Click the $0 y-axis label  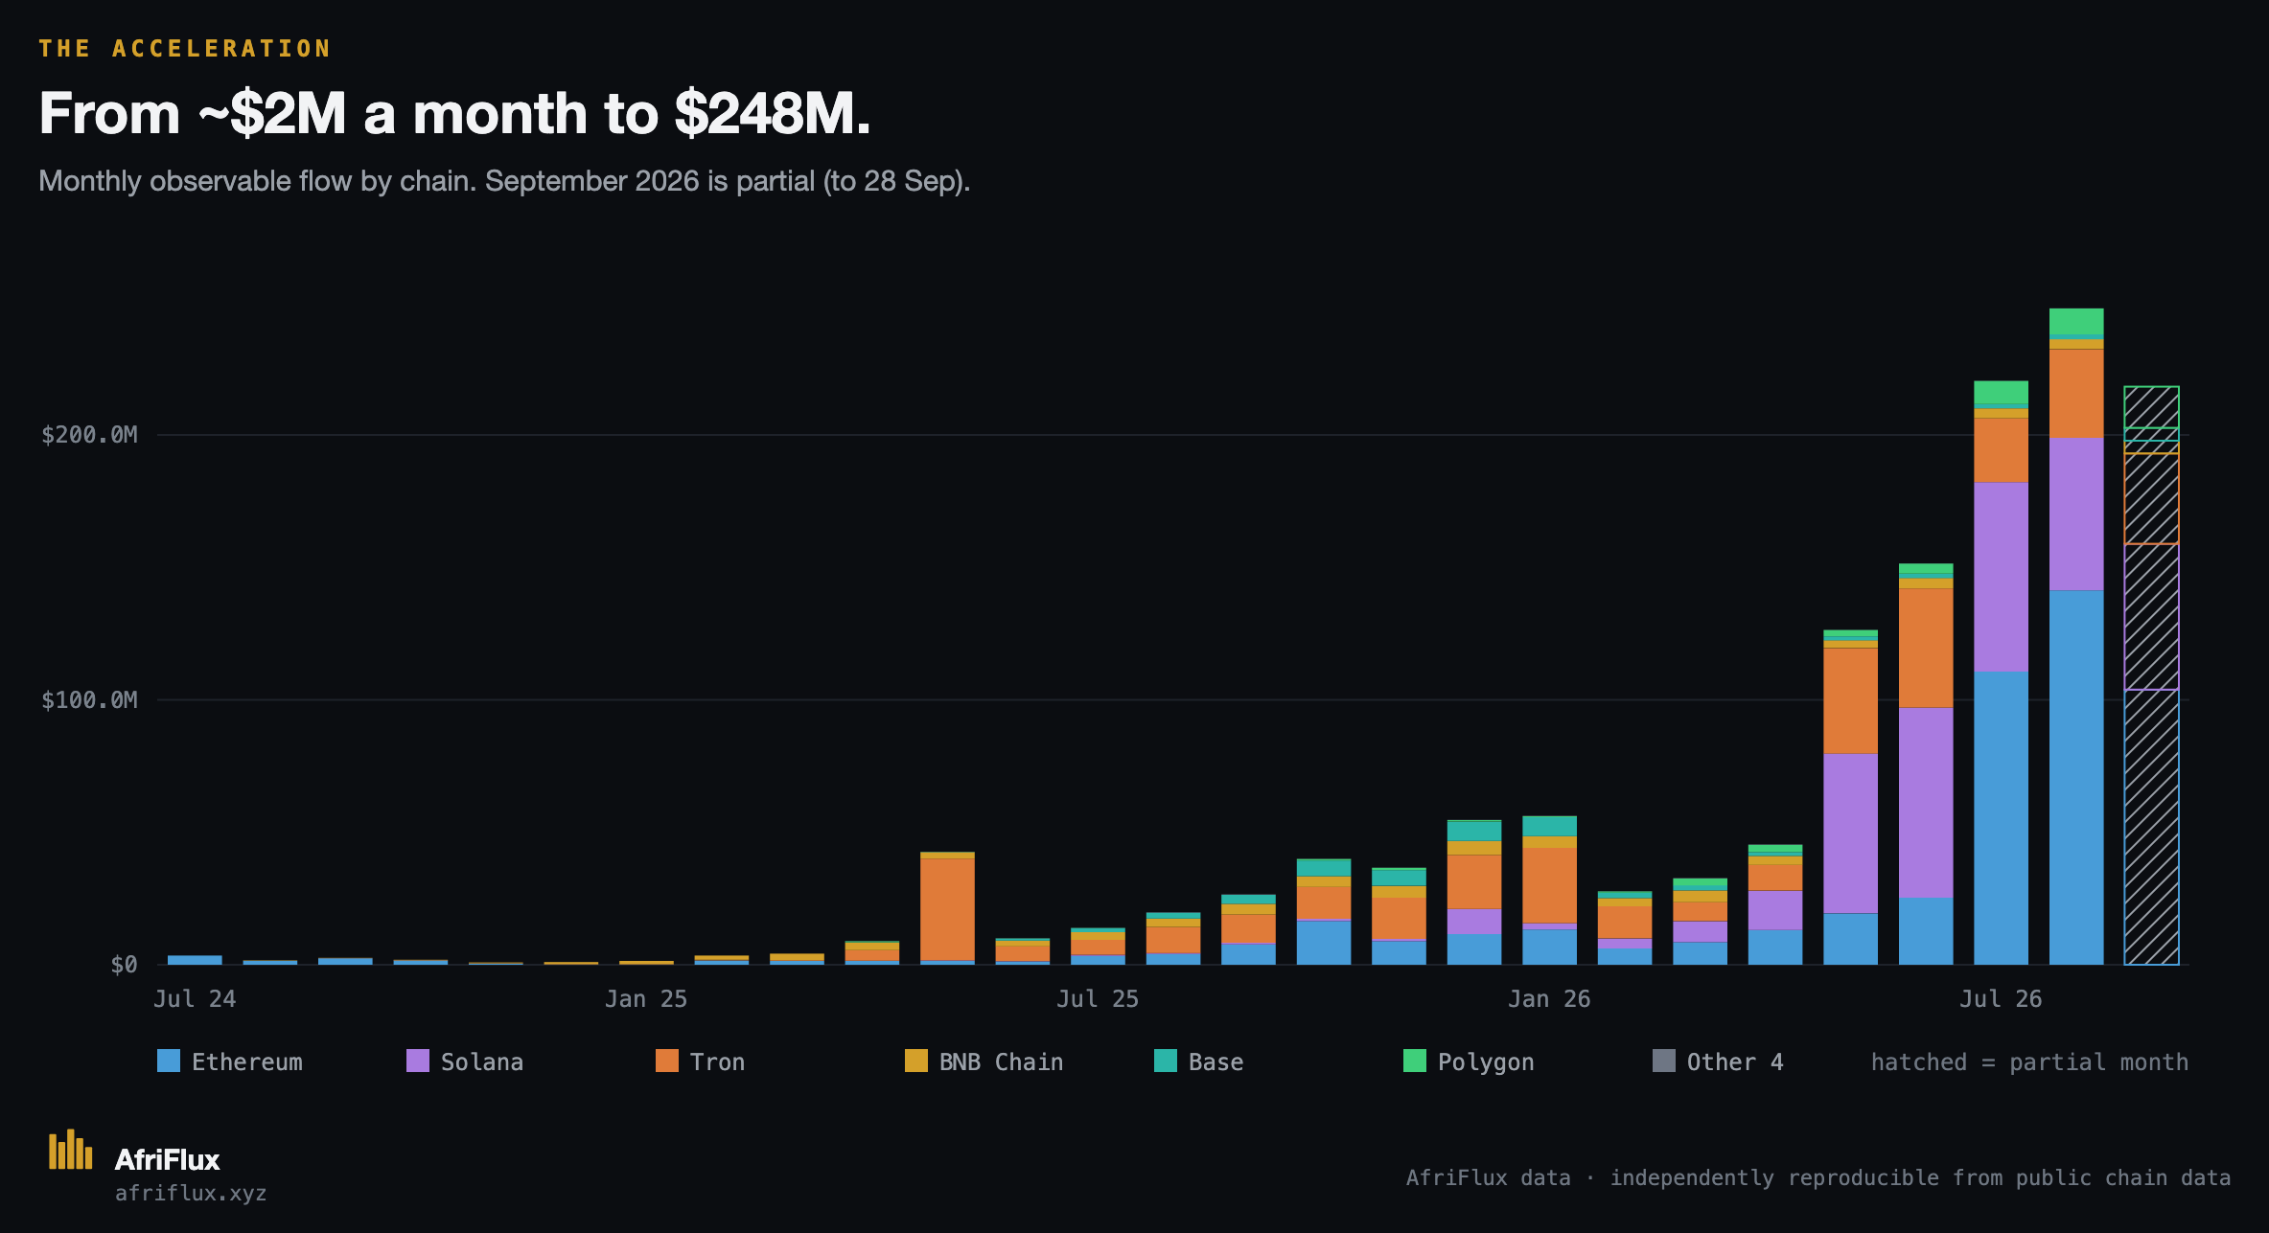pos(124,964)
